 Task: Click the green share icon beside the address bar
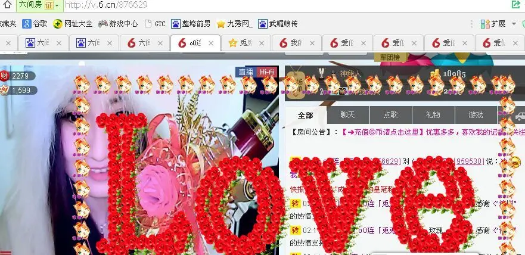pyautogui.click(x=516, y=4)
